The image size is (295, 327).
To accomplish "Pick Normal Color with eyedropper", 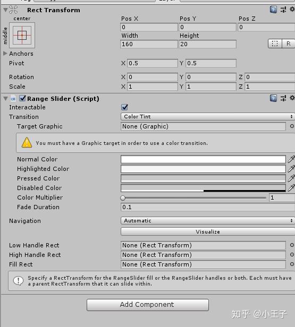I will click(291, 159).
